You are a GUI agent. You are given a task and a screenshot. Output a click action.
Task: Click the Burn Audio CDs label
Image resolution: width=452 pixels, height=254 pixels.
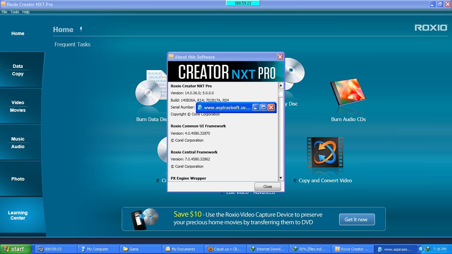[348, 119]
